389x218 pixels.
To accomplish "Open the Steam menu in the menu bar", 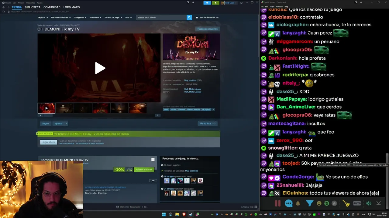I will (8, 3).
